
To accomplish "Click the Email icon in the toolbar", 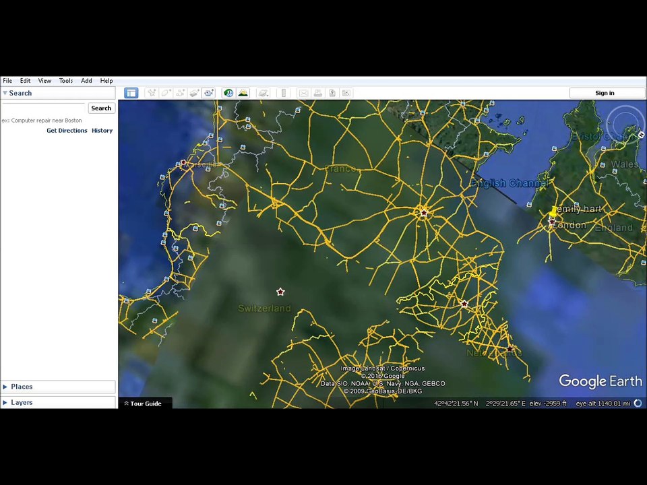I will click(303, 93).
